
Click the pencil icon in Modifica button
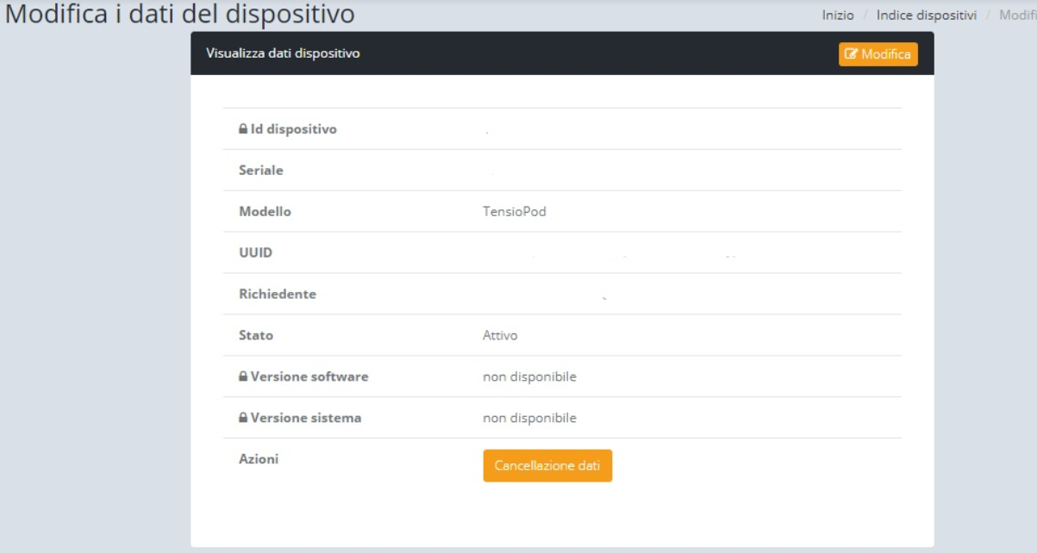(x=852, y=54)
